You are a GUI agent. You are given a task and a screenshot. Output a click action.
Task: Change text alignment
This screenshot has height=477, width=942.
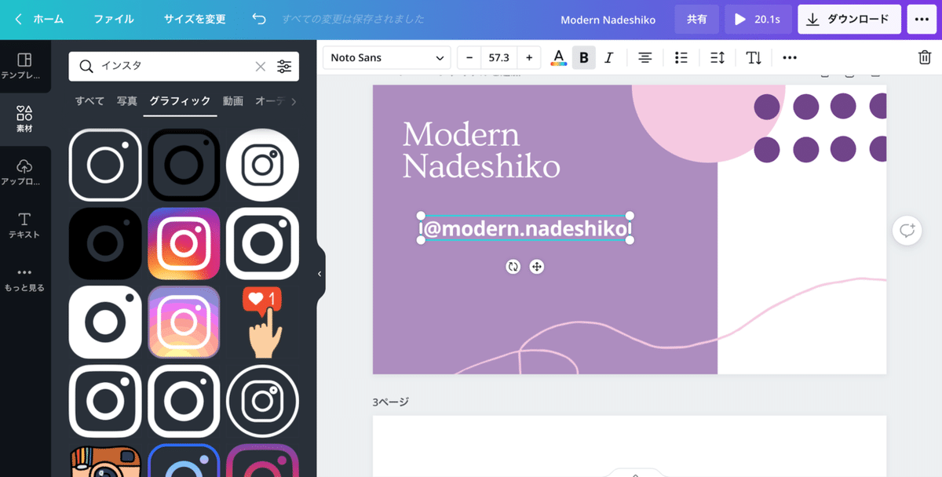pyautogui.click(x=644, y=58)
